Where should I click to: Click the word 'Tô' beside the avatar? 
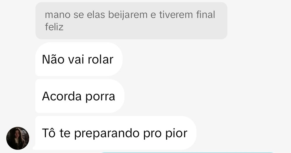pyautogui.click(x=49, y=133)
